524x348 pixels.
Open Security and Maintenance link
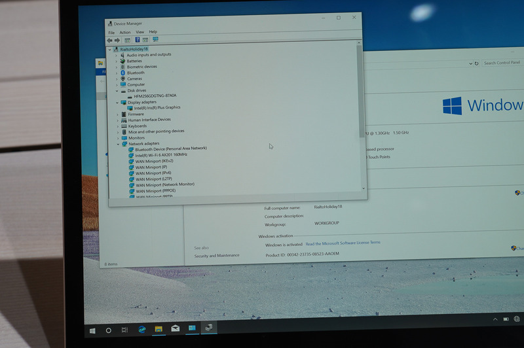pyautogui.click(x=217, y=256)
